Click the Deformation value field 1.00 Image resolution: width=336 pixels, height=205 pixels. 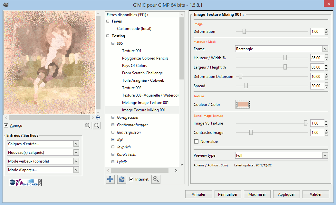317,32
